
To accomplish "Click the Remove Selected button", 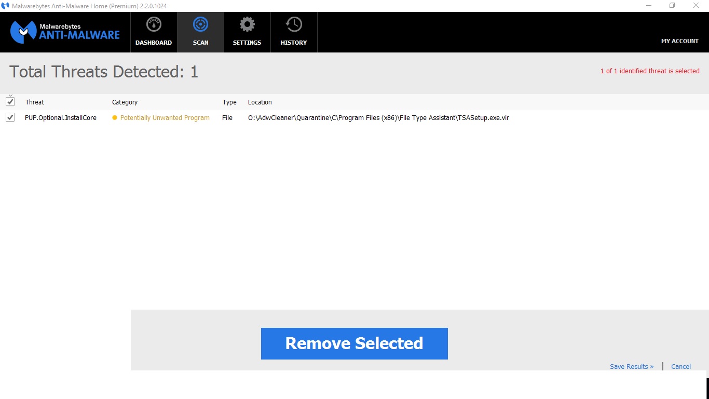I will (354, 343).
